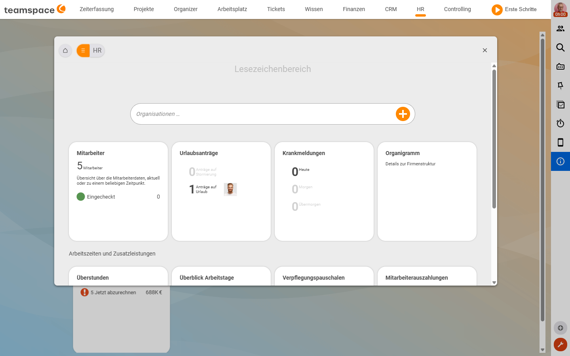Focus the Organisationen search field
Image resolution: width=570 pixels, height=356 pixels.
[263, 114]
